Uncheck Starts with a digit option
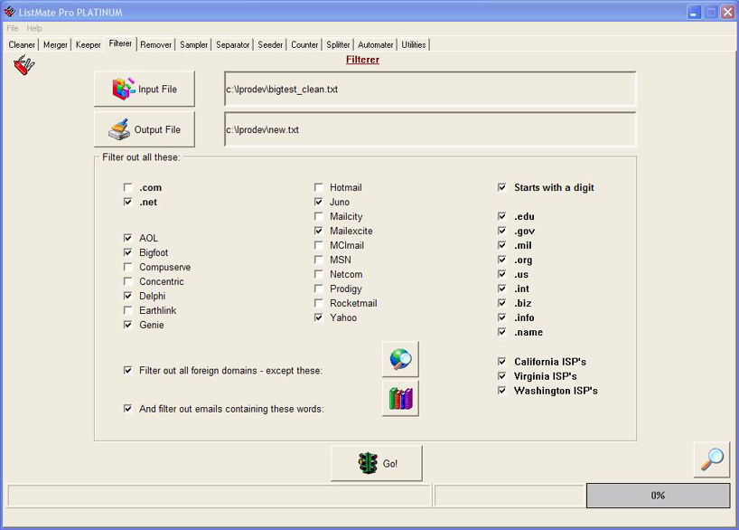Viewport: 739px width, 530px height. click(502, 188)
